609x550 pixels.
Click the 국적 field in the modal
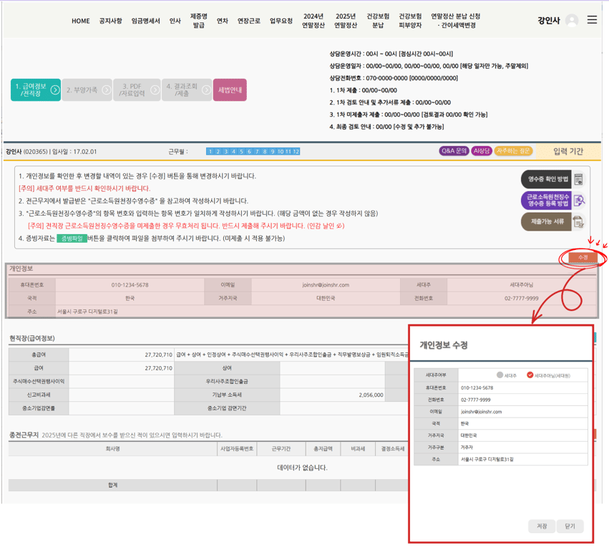[523, 423]
